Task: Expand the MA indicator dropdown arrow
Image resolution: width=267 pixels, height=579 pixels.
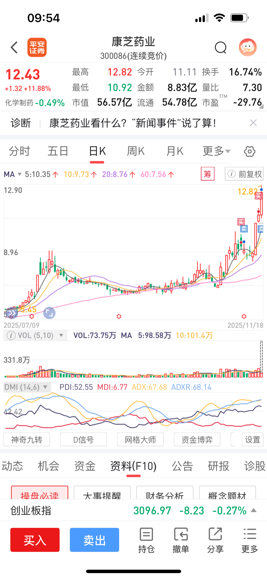Action: (19, 174)
